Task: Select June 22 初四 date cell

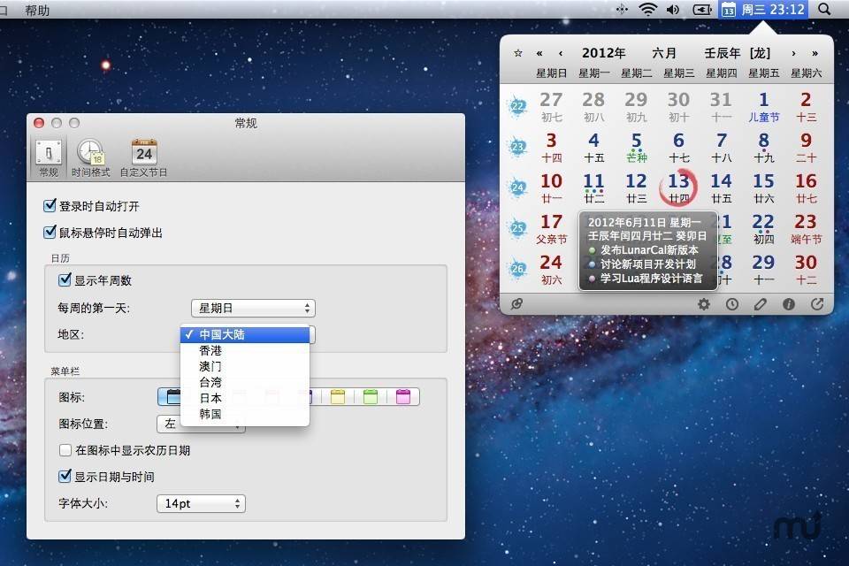Action: click(763, 229)
